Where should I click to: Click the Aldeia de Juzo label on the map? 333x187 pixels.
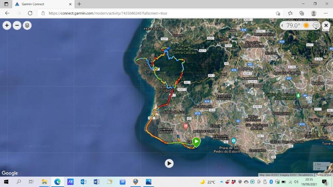point(174,112)
